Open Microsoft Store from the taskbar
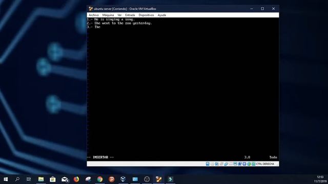Viewport: 328px width, 184px height. click(x=53, y=179)
